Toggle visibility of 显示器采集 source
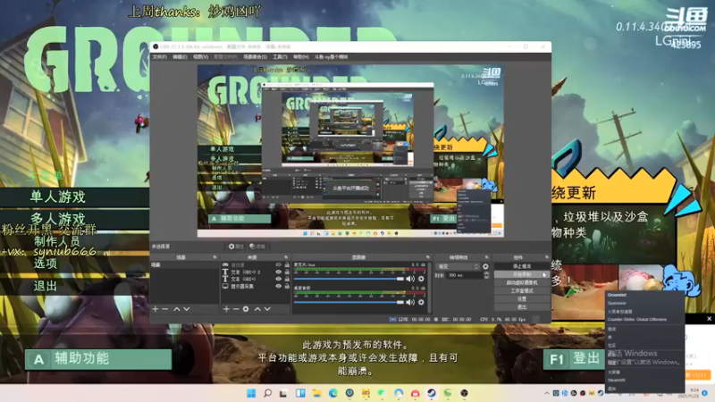This screenshot has height=402, width=715. coord(278,286)
